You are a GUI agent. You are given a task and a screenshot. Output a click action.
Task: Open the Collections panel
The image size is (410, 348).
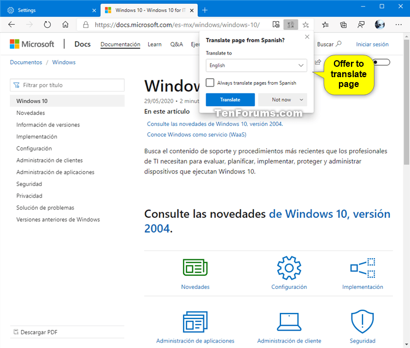[x=343, y=25]
